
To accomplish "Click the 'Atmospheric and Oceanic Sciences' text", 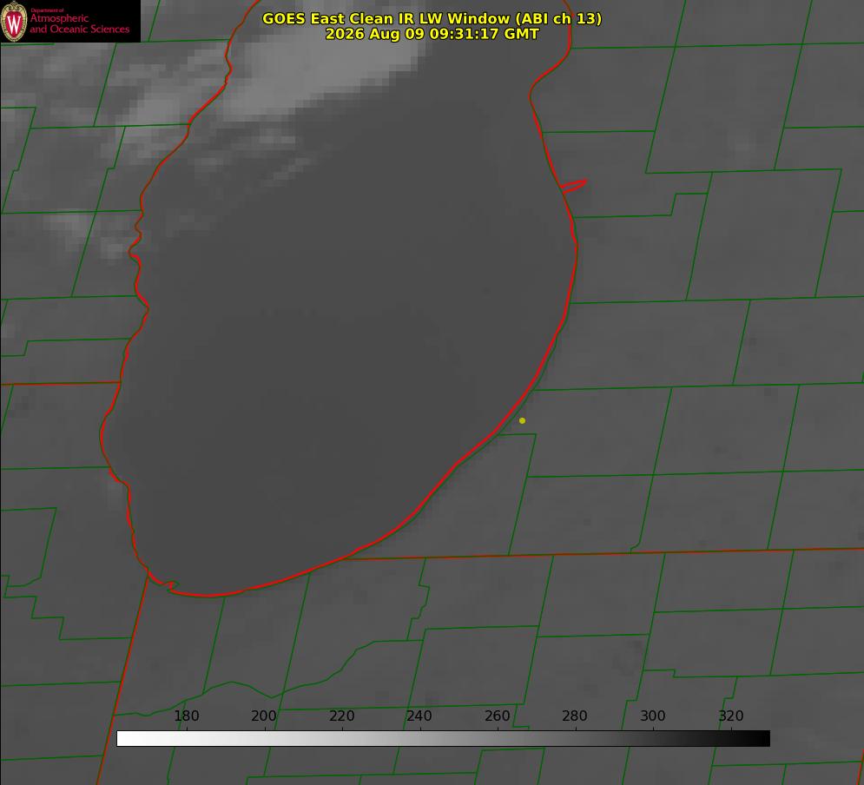I will 79,23.
